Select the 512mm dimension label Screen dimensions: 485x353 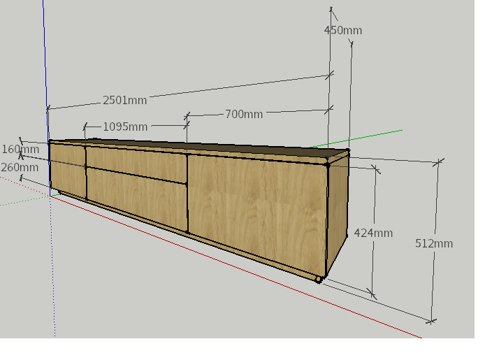pyautogui.click(x=434, y=243)
